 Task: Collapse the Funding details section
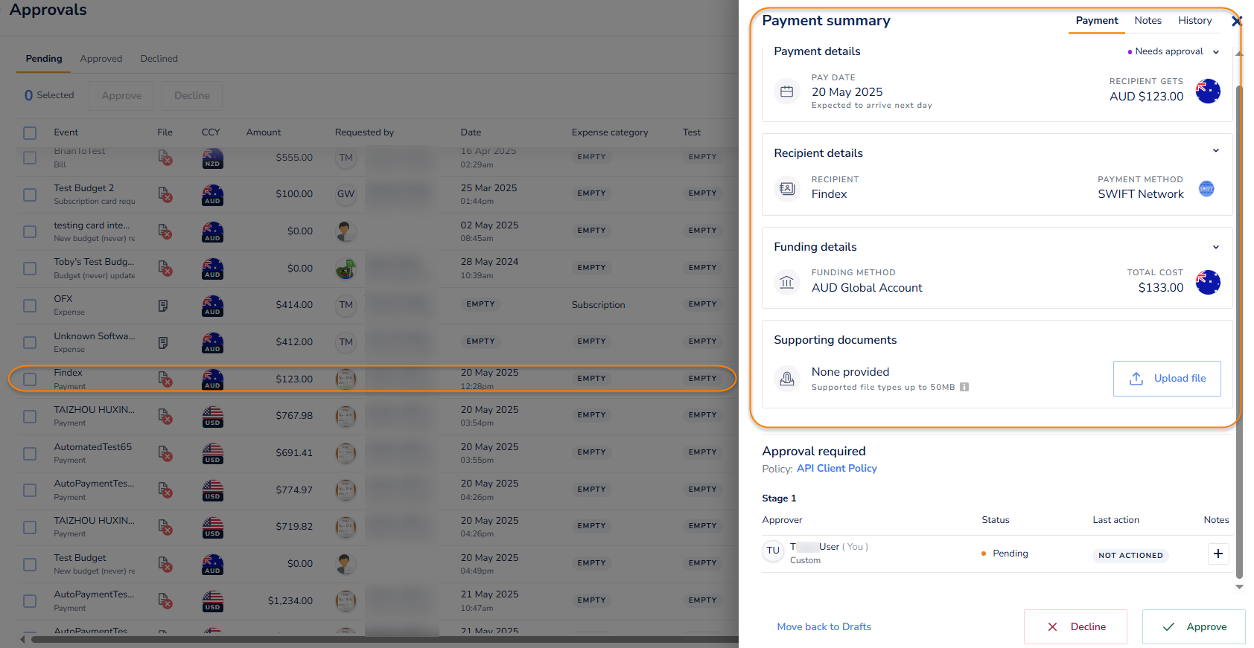[x=1215, y=247]
